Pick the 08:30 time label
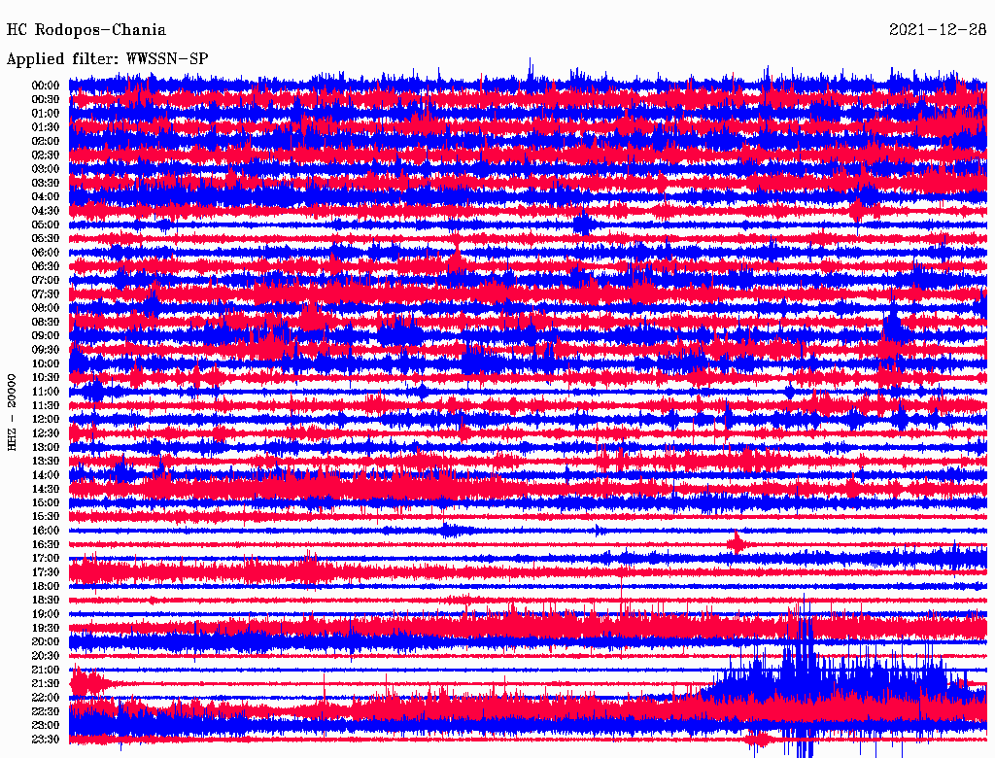Viewport: 995px width, 758px height. [x=46, y=322]
